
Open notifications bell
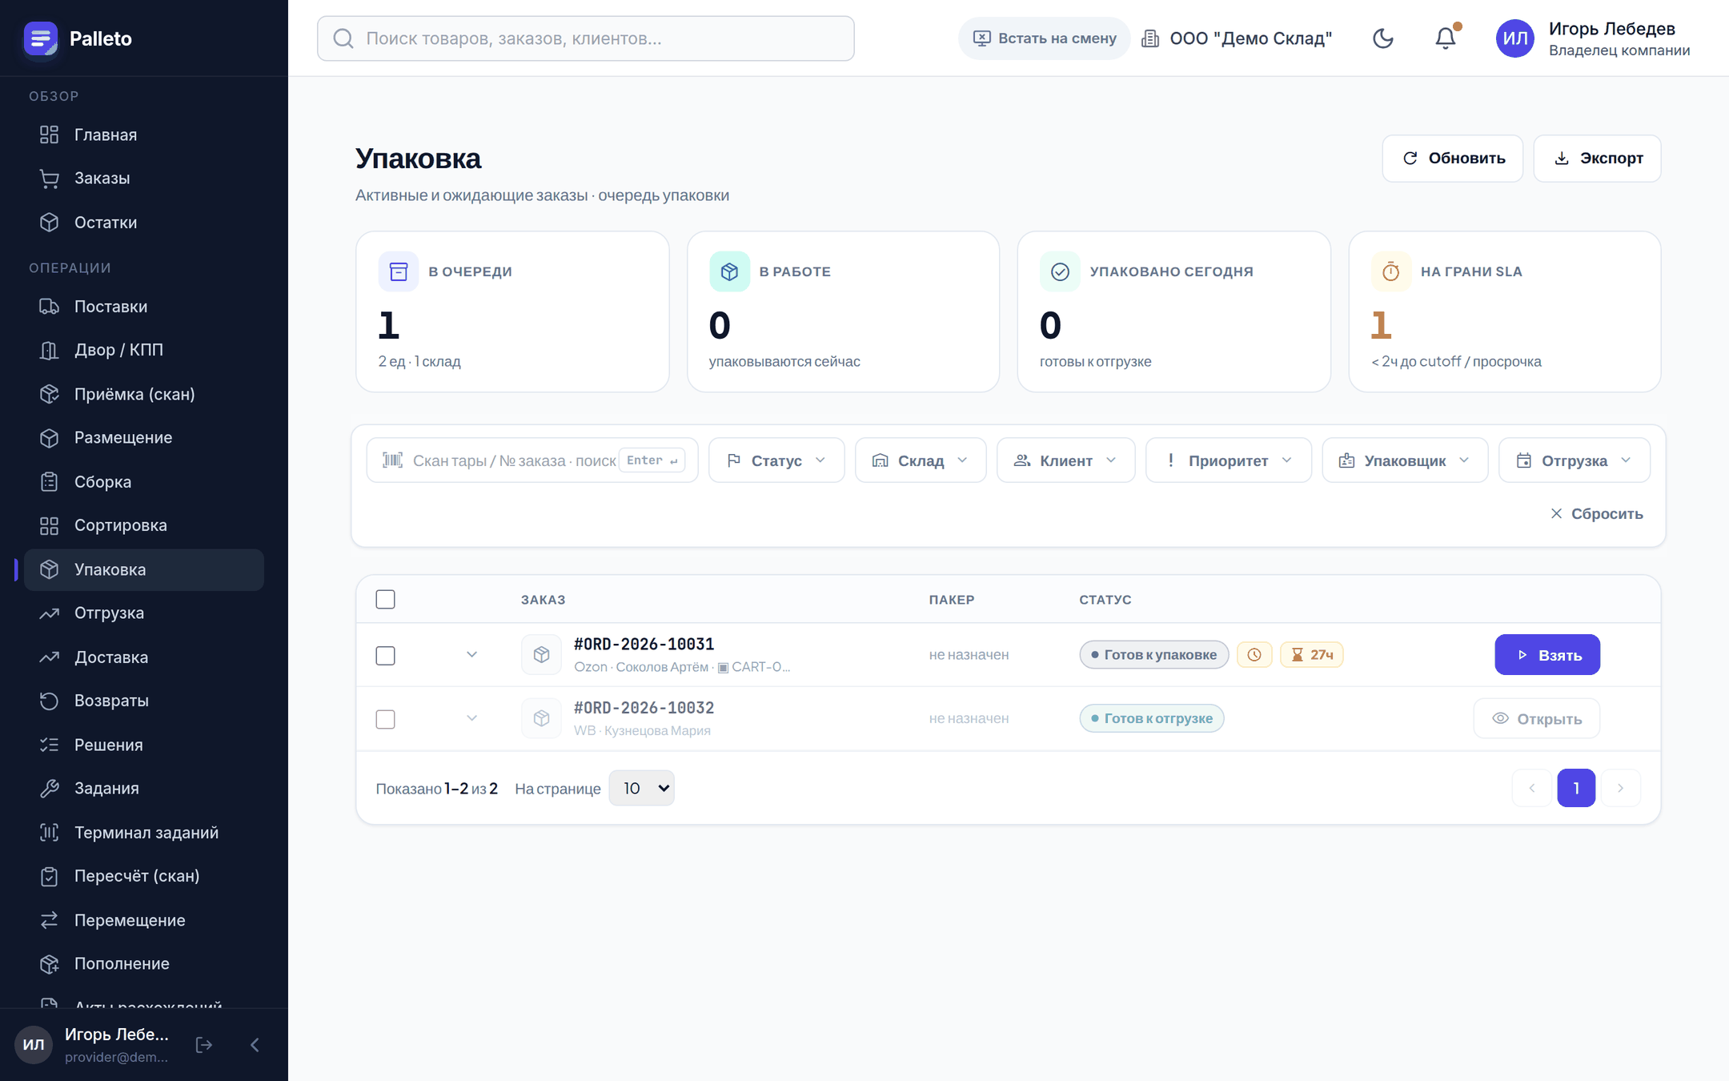coord(1446,38)
